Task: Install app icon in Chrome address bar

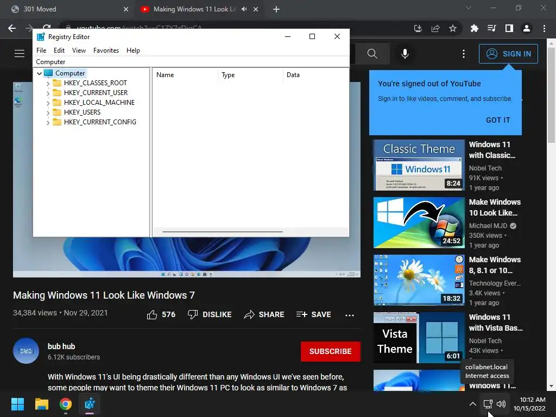Action: 418,28
